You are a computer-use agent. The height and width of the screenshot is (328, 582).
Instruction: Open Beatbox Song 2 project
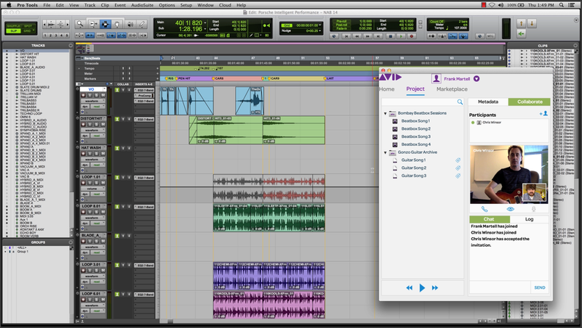[x=415, y=129]
